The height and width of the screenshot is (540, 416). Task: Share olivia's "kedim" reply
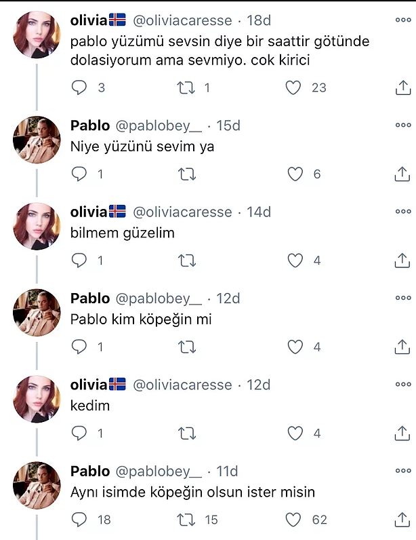(x=402, y=433)
